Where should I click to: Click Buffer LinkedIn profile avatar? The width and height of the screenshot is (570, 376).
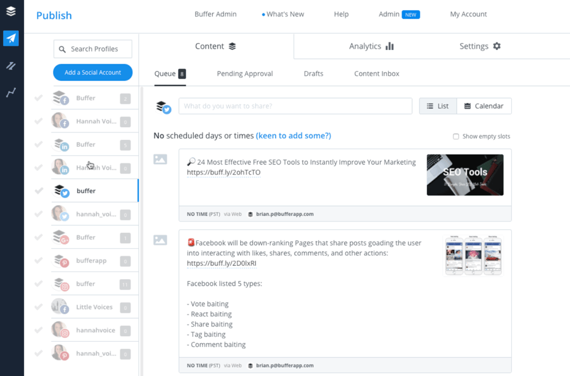click(x=60, y=144)
